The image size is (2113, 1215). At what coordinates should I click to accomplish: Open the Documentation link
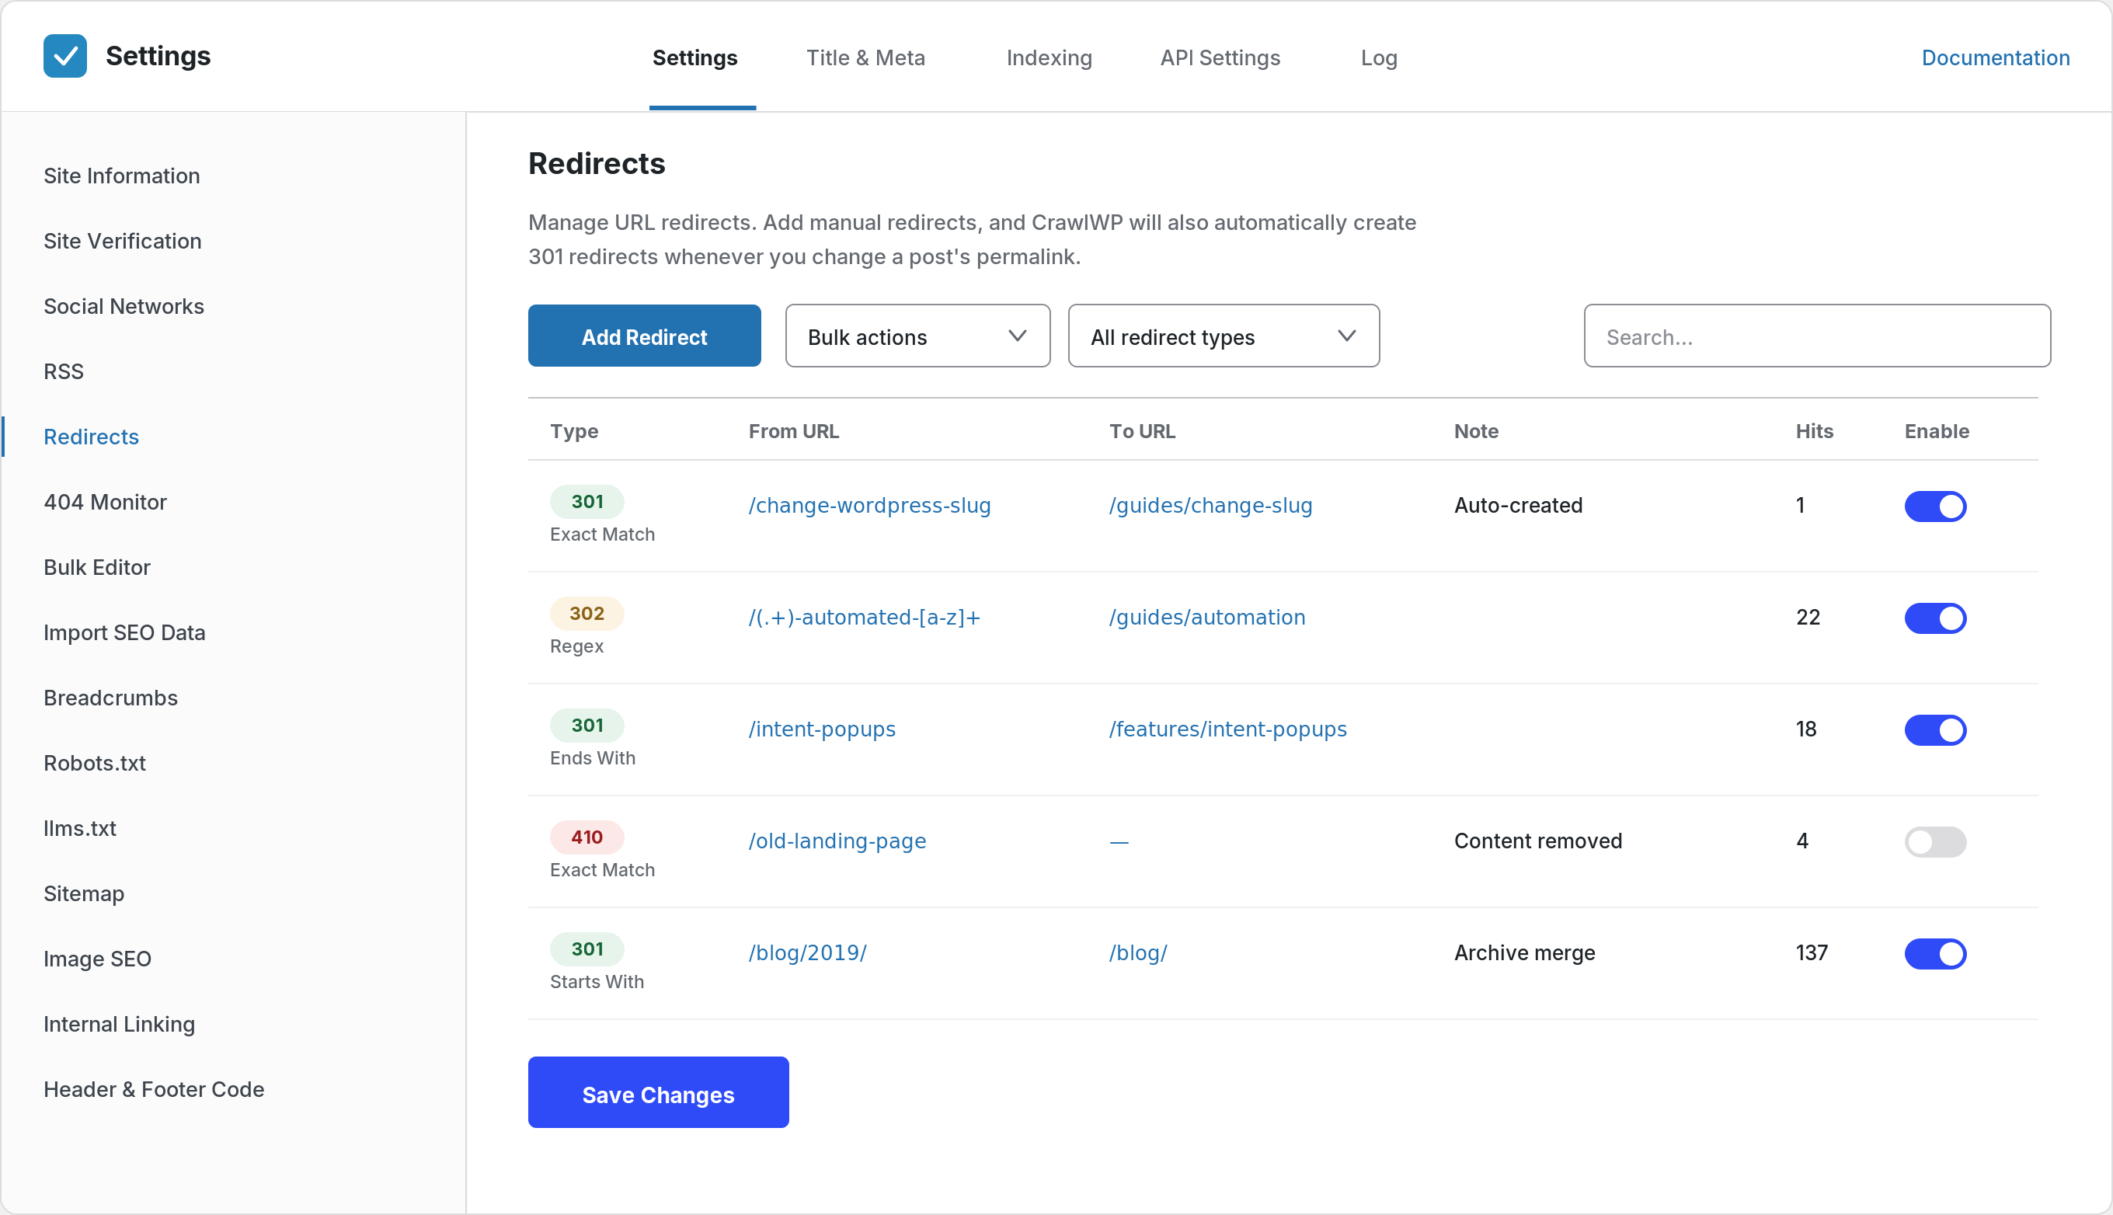(x=1996, y=57)
